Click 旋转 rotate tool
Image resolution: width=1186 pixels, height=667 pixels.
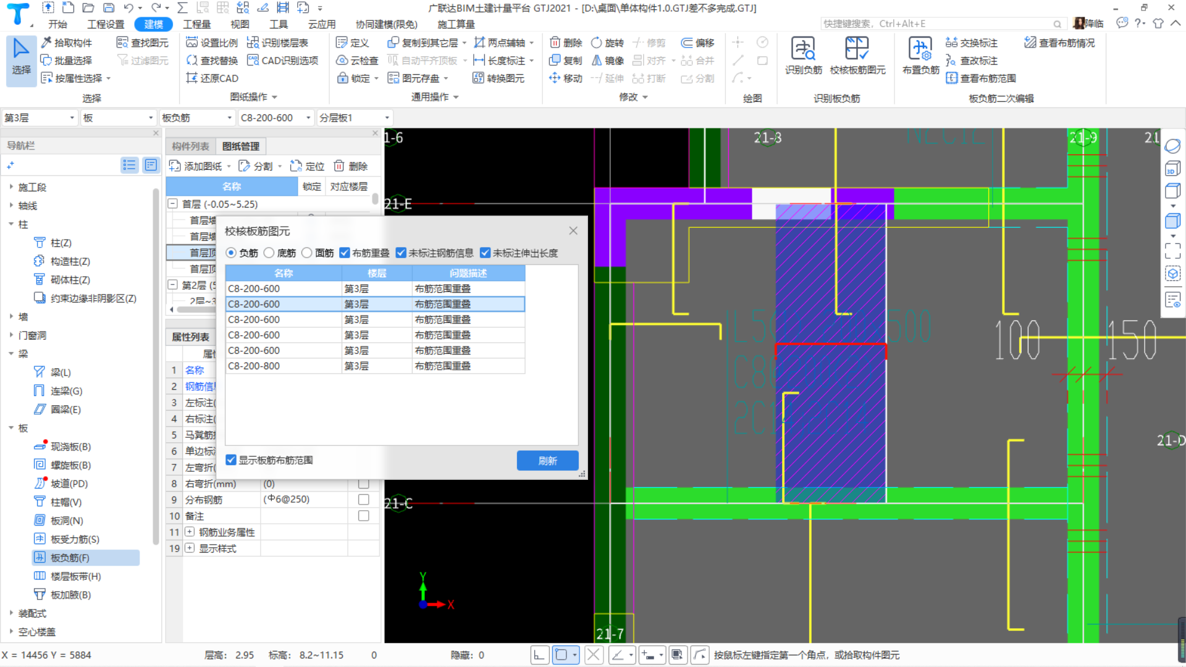[x=607, y=43]
